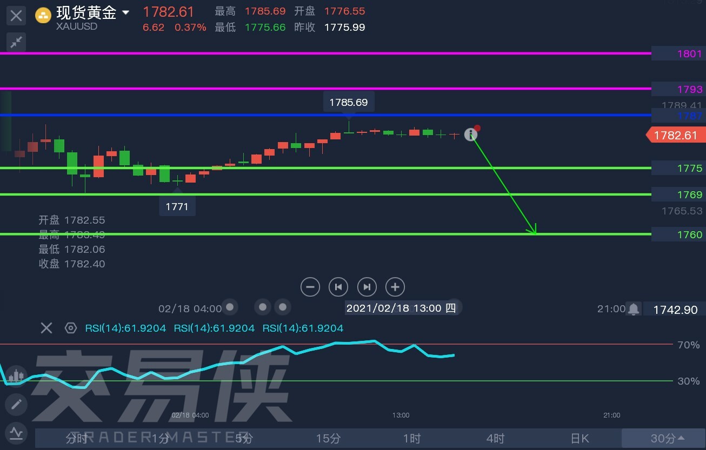
Task: Click the 30% RSI oversold level label
Action: 689,381
